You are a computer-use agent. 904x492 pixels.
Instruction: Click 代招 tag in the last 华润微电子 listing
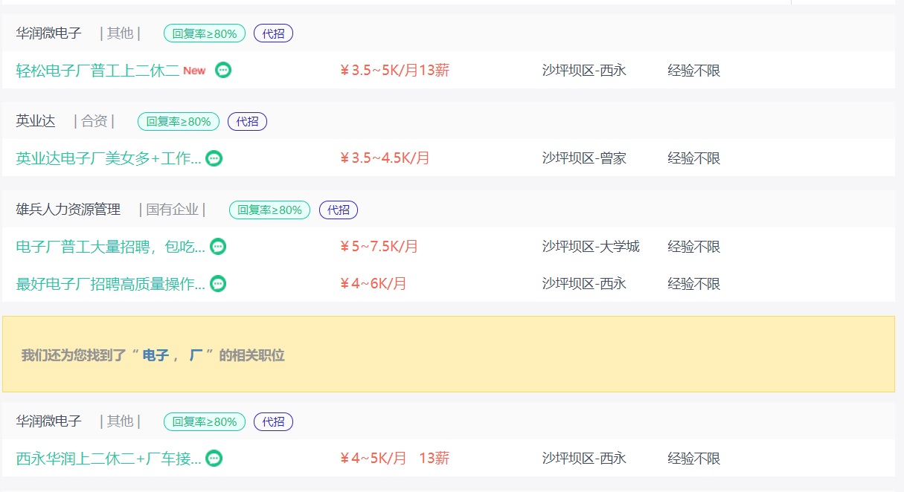[x=273, y=421]
